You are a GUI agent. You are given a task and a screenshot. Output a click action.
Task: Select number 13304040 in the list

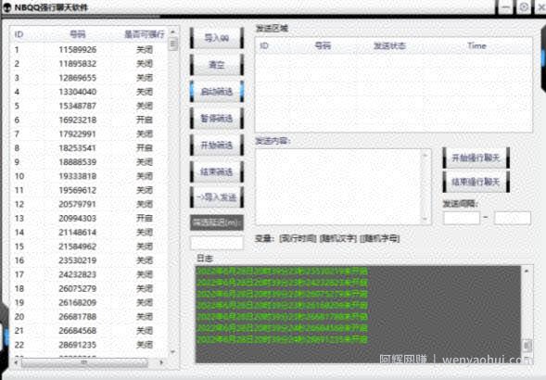pyautogui.click(x=77, y=92)
